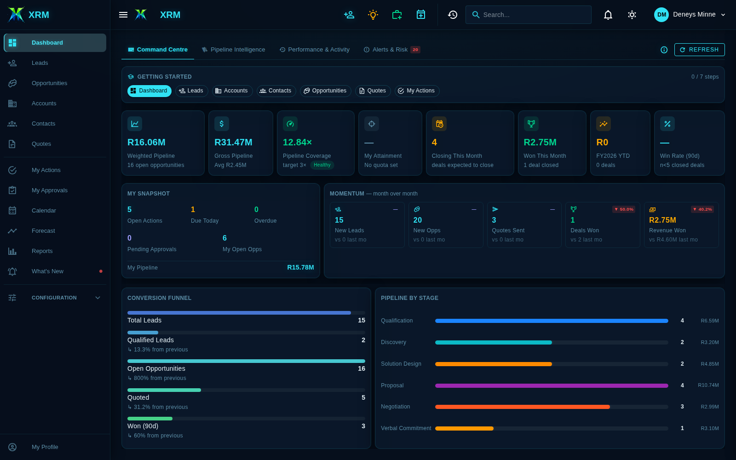
Task: Click the My Actions check icon in sidebar
Action: coord(12,170)
